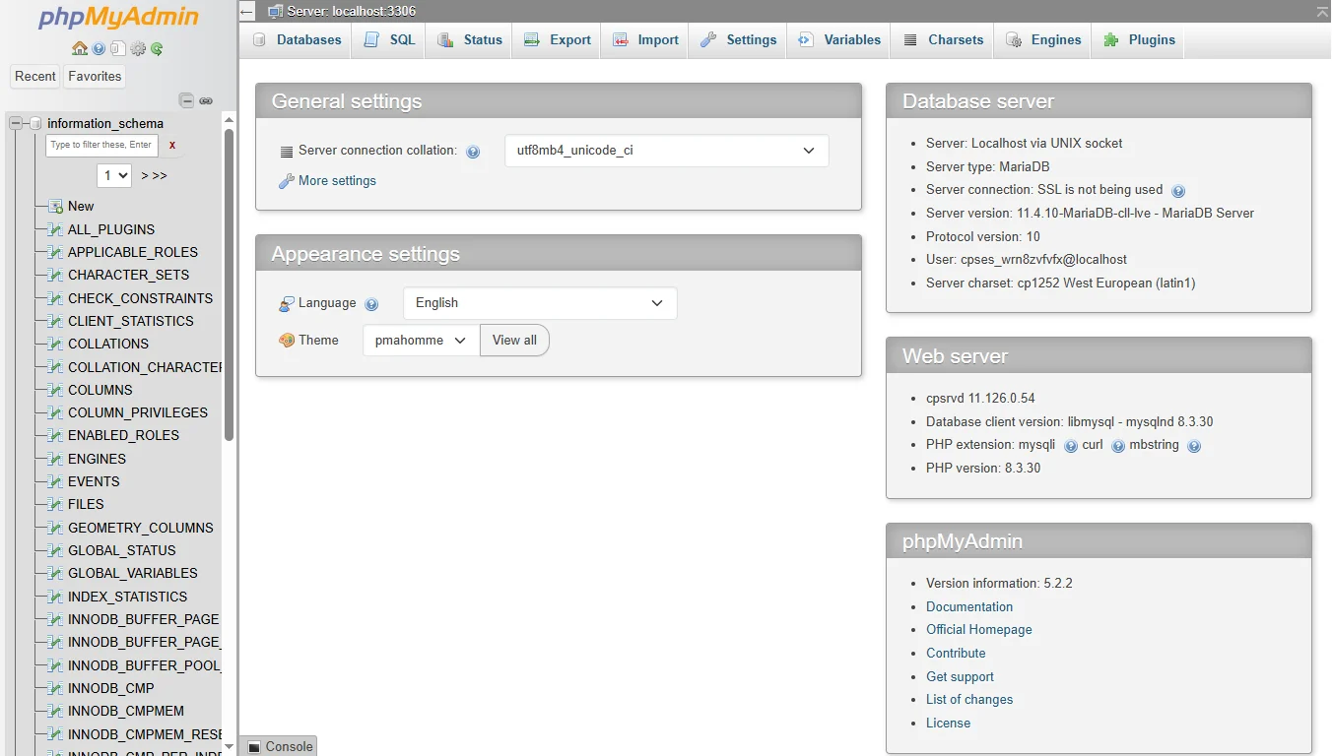
Task: Click the table filter input field
Action: (101, 145)
